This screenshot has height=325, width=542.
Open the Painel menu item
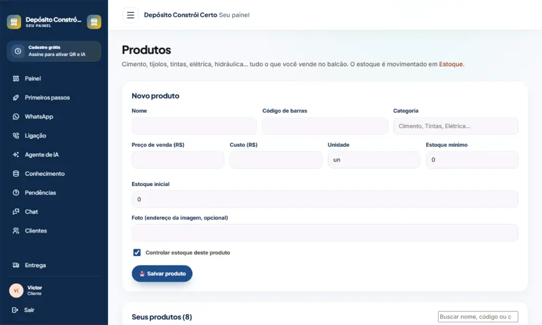coord(54,79)
